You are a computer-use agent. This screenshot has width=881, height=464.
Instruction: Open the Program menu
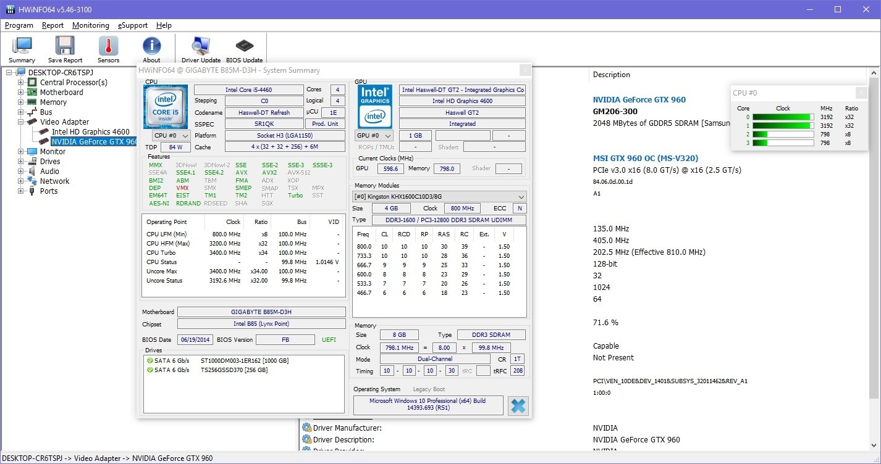[19, 25]
